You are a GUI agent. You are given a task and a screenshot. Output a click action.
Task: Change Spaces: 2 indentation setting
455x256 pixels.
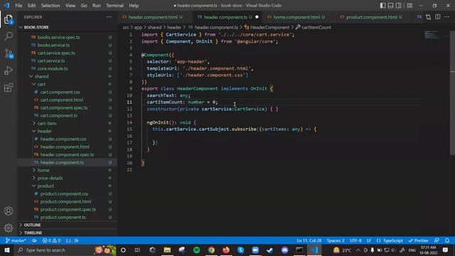336,240
